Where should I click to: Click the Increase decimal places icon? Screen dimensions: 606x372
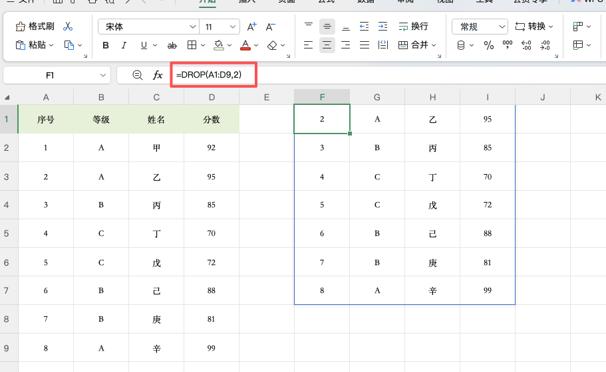(x=526, y=45)
